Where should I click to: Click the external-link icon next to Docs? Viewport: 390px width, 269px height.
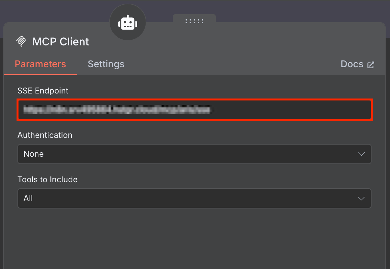(x=371, y=64)
